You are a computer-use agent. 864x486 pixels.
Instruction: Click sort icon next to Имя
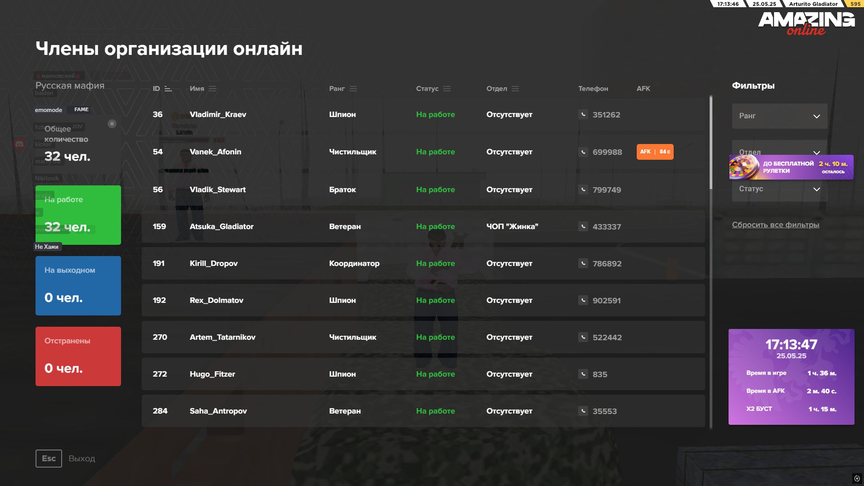pos(212,89)
